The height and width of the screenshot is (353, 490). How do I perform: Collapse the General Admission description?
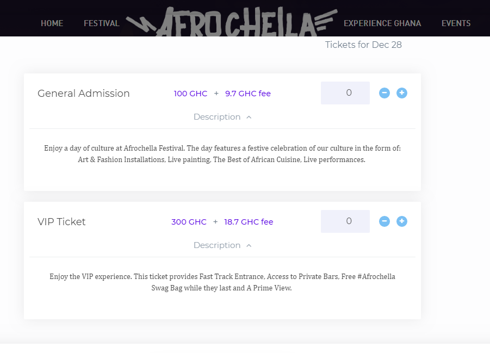217,117
